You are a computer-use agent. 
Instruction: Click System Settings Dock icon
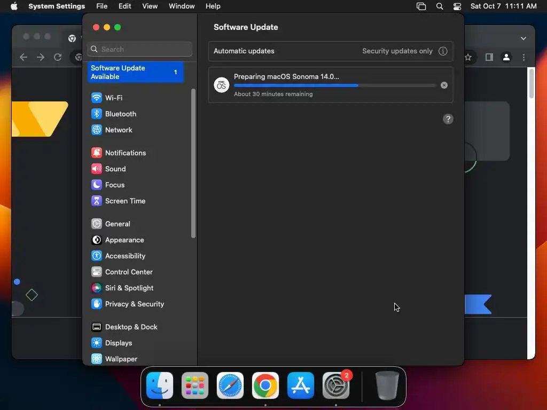tap(336, 385)
